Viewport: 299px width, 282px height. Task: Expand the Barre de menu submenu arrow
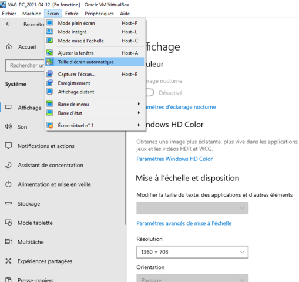pos(139,104)
